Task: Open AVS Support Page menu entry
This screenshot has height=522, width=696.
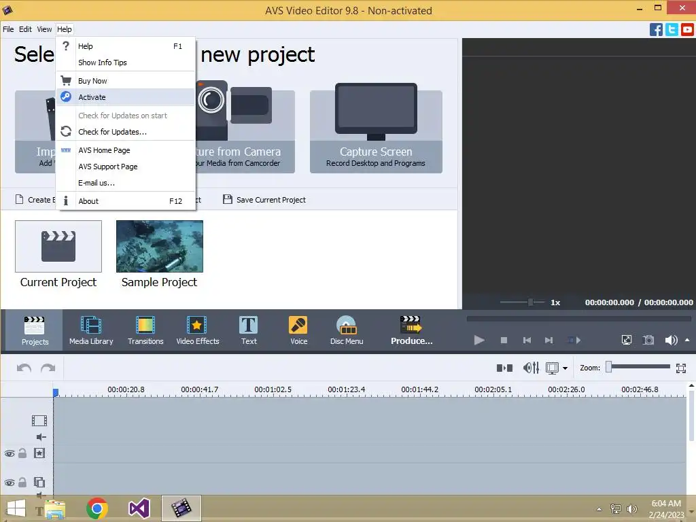Action: click(x=126, y=167)
